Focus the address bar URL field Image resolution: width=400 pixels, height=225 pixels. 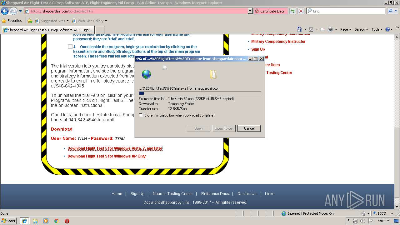tap(136, 11)
